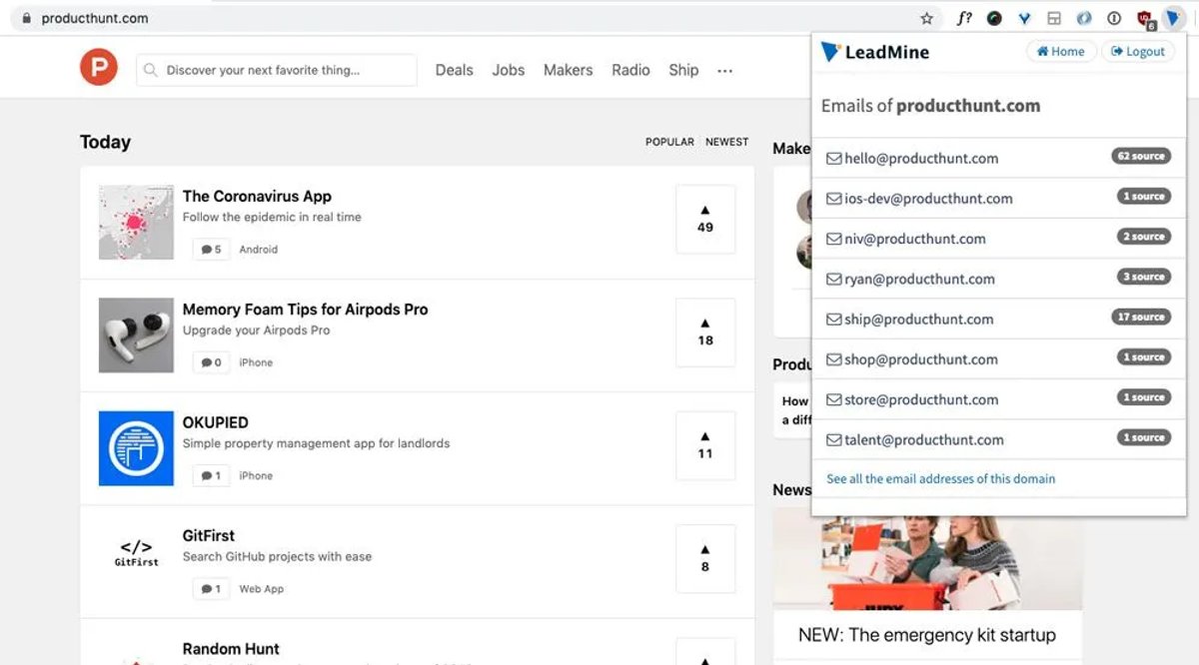Click envelope icon next to ios-dev@producthunt.com
The width and height of the screenshot is (1199, 665).
coord(833,198)
